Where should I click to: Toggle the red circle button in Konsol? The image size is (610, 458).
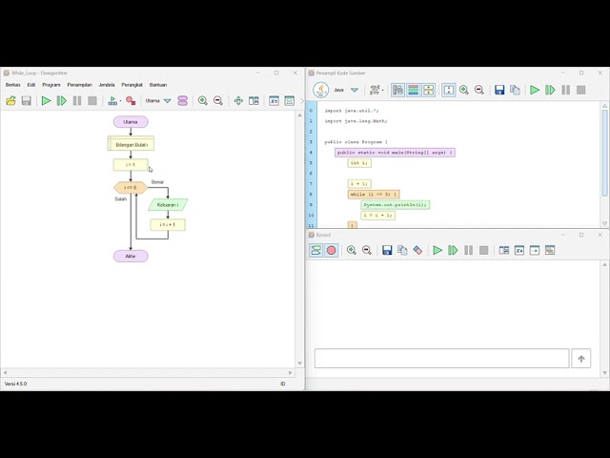point(331,250)
